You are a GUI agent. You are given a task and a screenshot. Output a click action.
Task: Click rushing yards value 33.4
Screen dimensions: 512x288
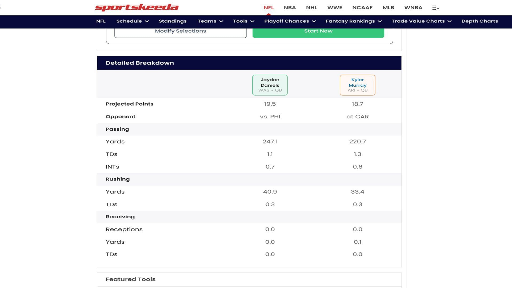pos(357,192)
